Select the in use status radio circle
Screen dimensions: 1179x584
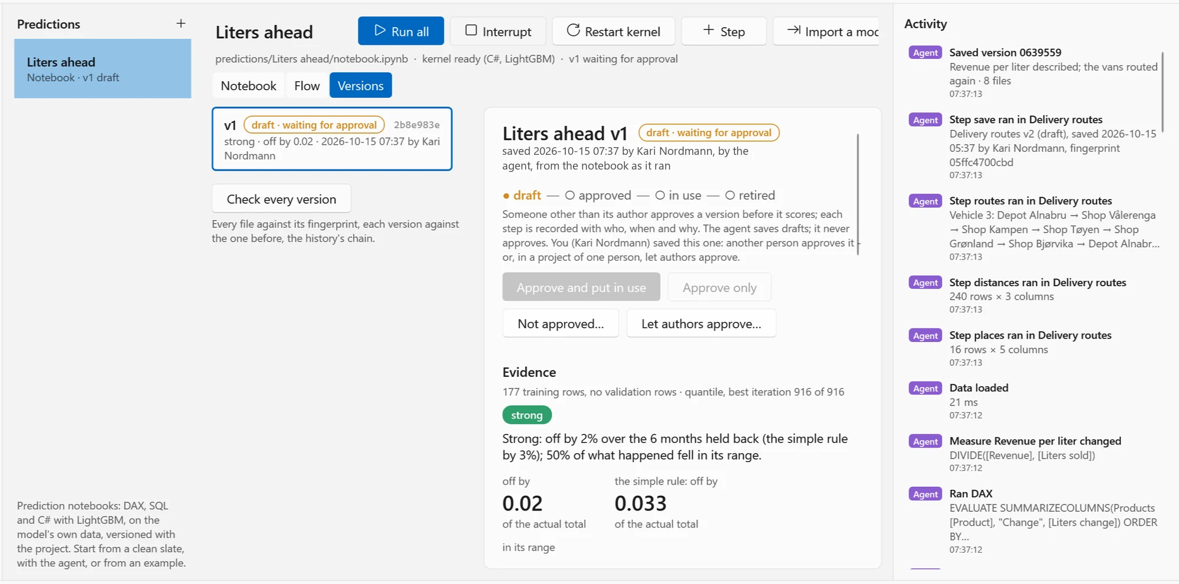click(x=660, y=195)
